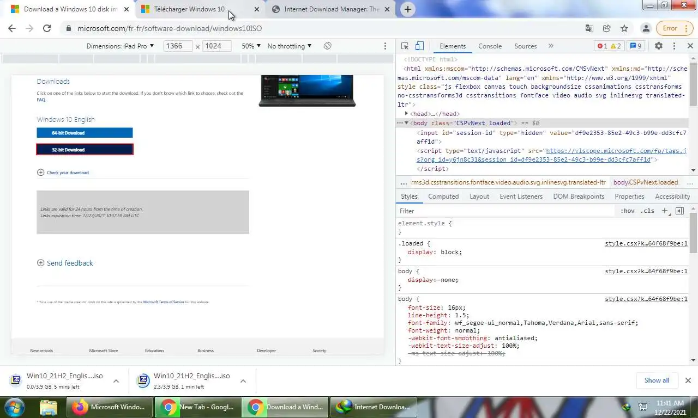Image resolution: width=698 pixels, height=418 pixels.
Task: Open Firefox Microsoft Windows taskbar item
Action: 109,407
